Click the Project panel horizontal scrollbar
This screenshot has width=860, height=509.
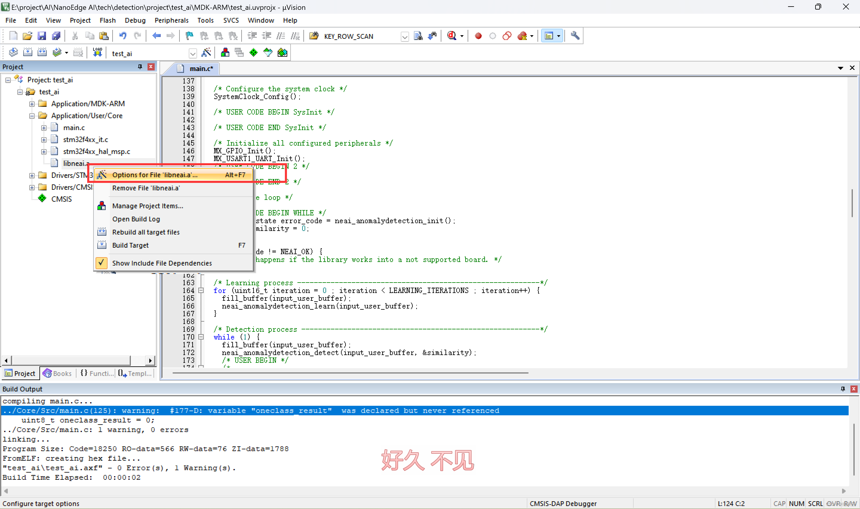[71, 360]
